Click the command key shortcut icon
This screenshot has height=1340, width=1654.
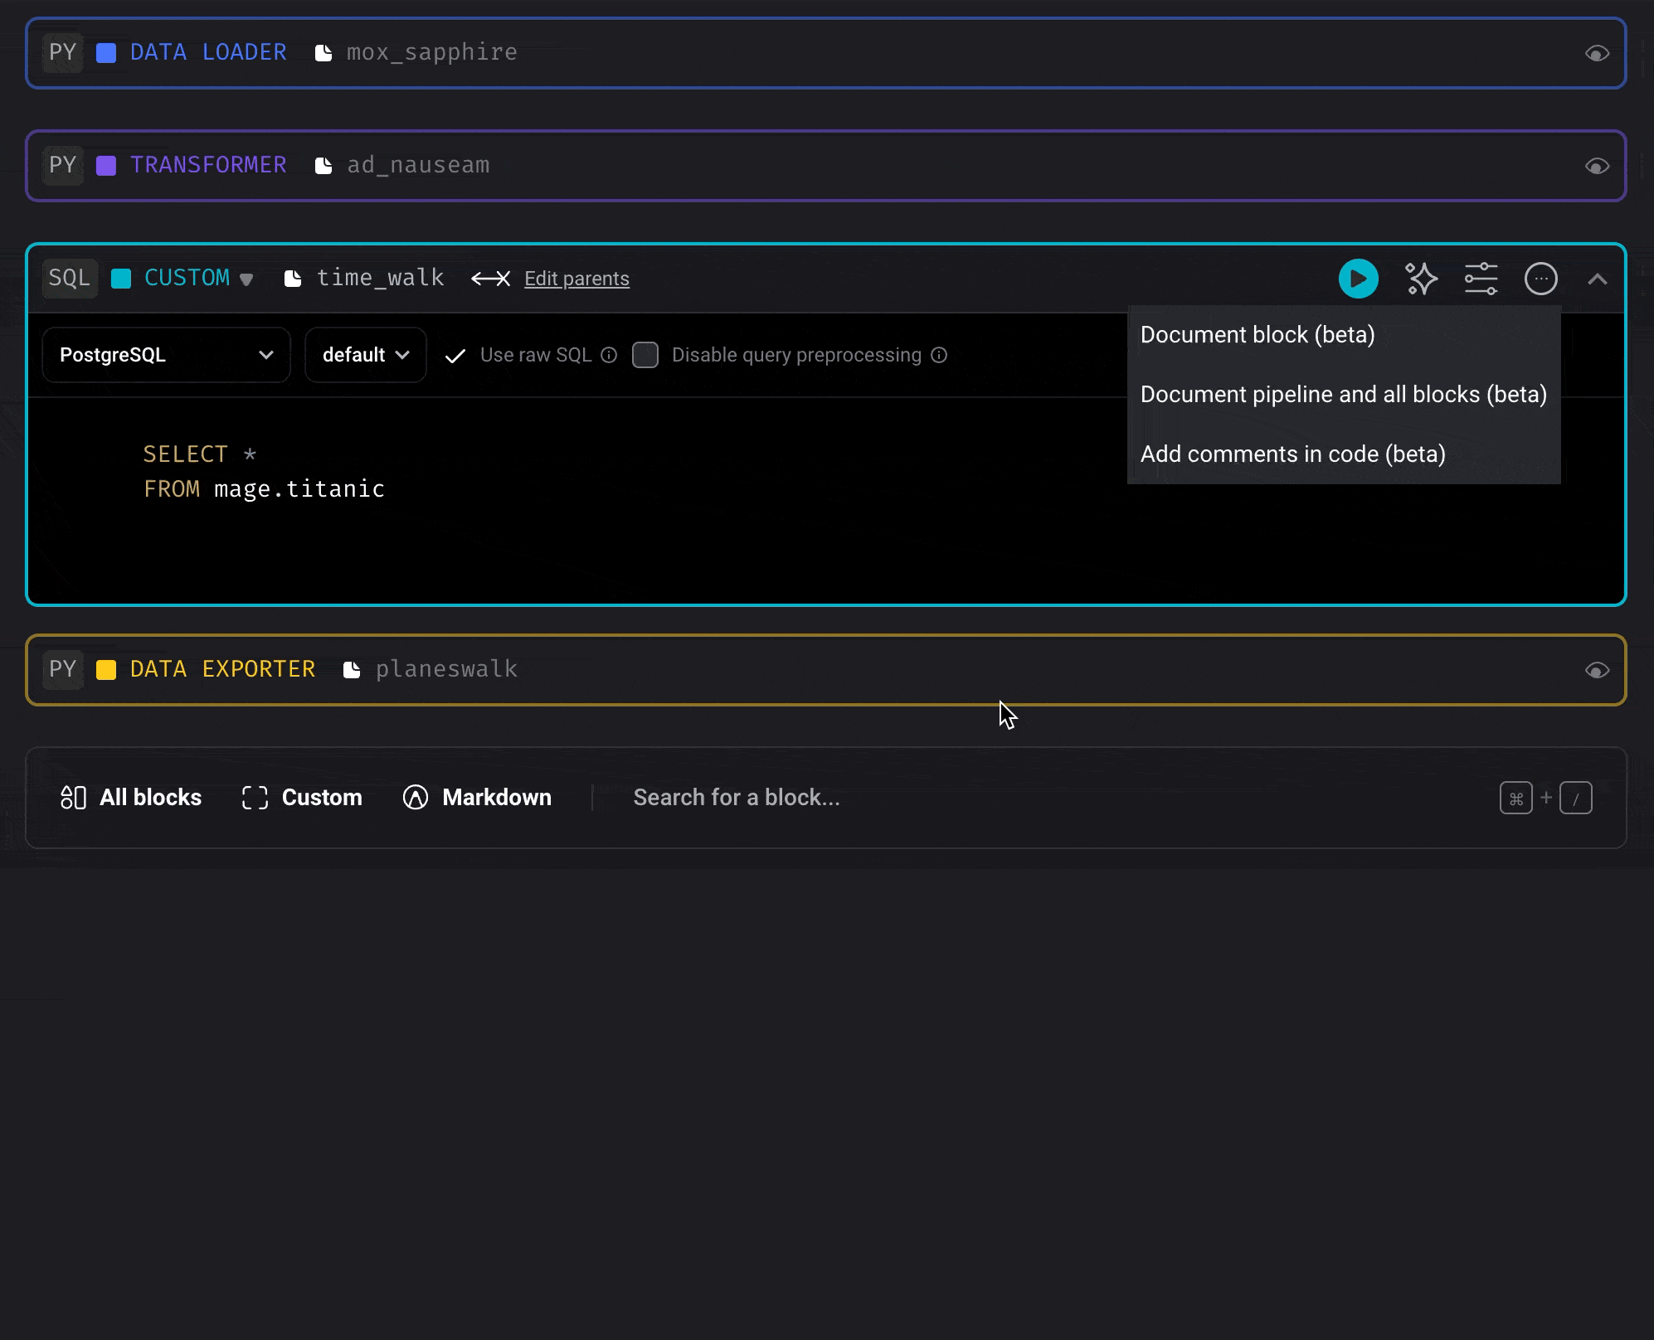click(1515, 799)
